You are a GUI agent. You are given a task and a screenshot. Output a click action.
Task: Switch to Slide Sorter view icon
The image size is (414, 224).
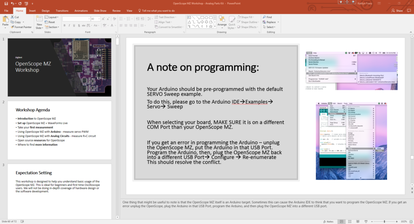pos(350,222)
